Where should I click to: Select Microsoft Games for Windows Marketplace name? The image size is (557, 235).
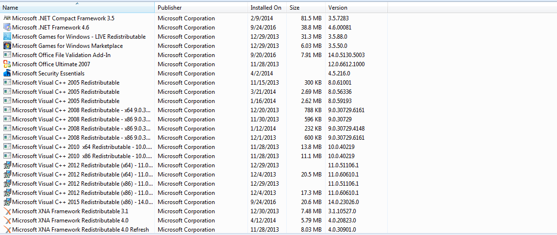click(x=67, y=45)
